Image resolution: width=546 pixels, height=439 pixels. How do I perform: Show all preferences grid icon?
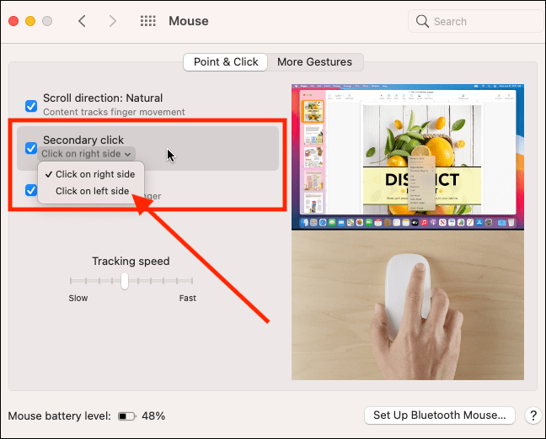[x=148, y=21]
